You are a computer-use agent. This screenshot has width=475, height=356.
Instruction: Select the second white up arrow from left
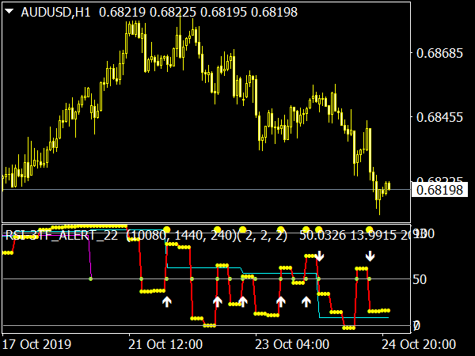click(x=217, y=301)
